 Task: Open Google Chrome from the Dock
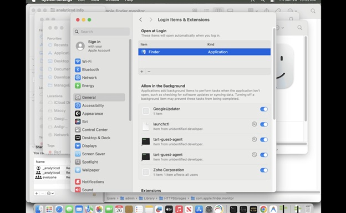pos(263,209)
